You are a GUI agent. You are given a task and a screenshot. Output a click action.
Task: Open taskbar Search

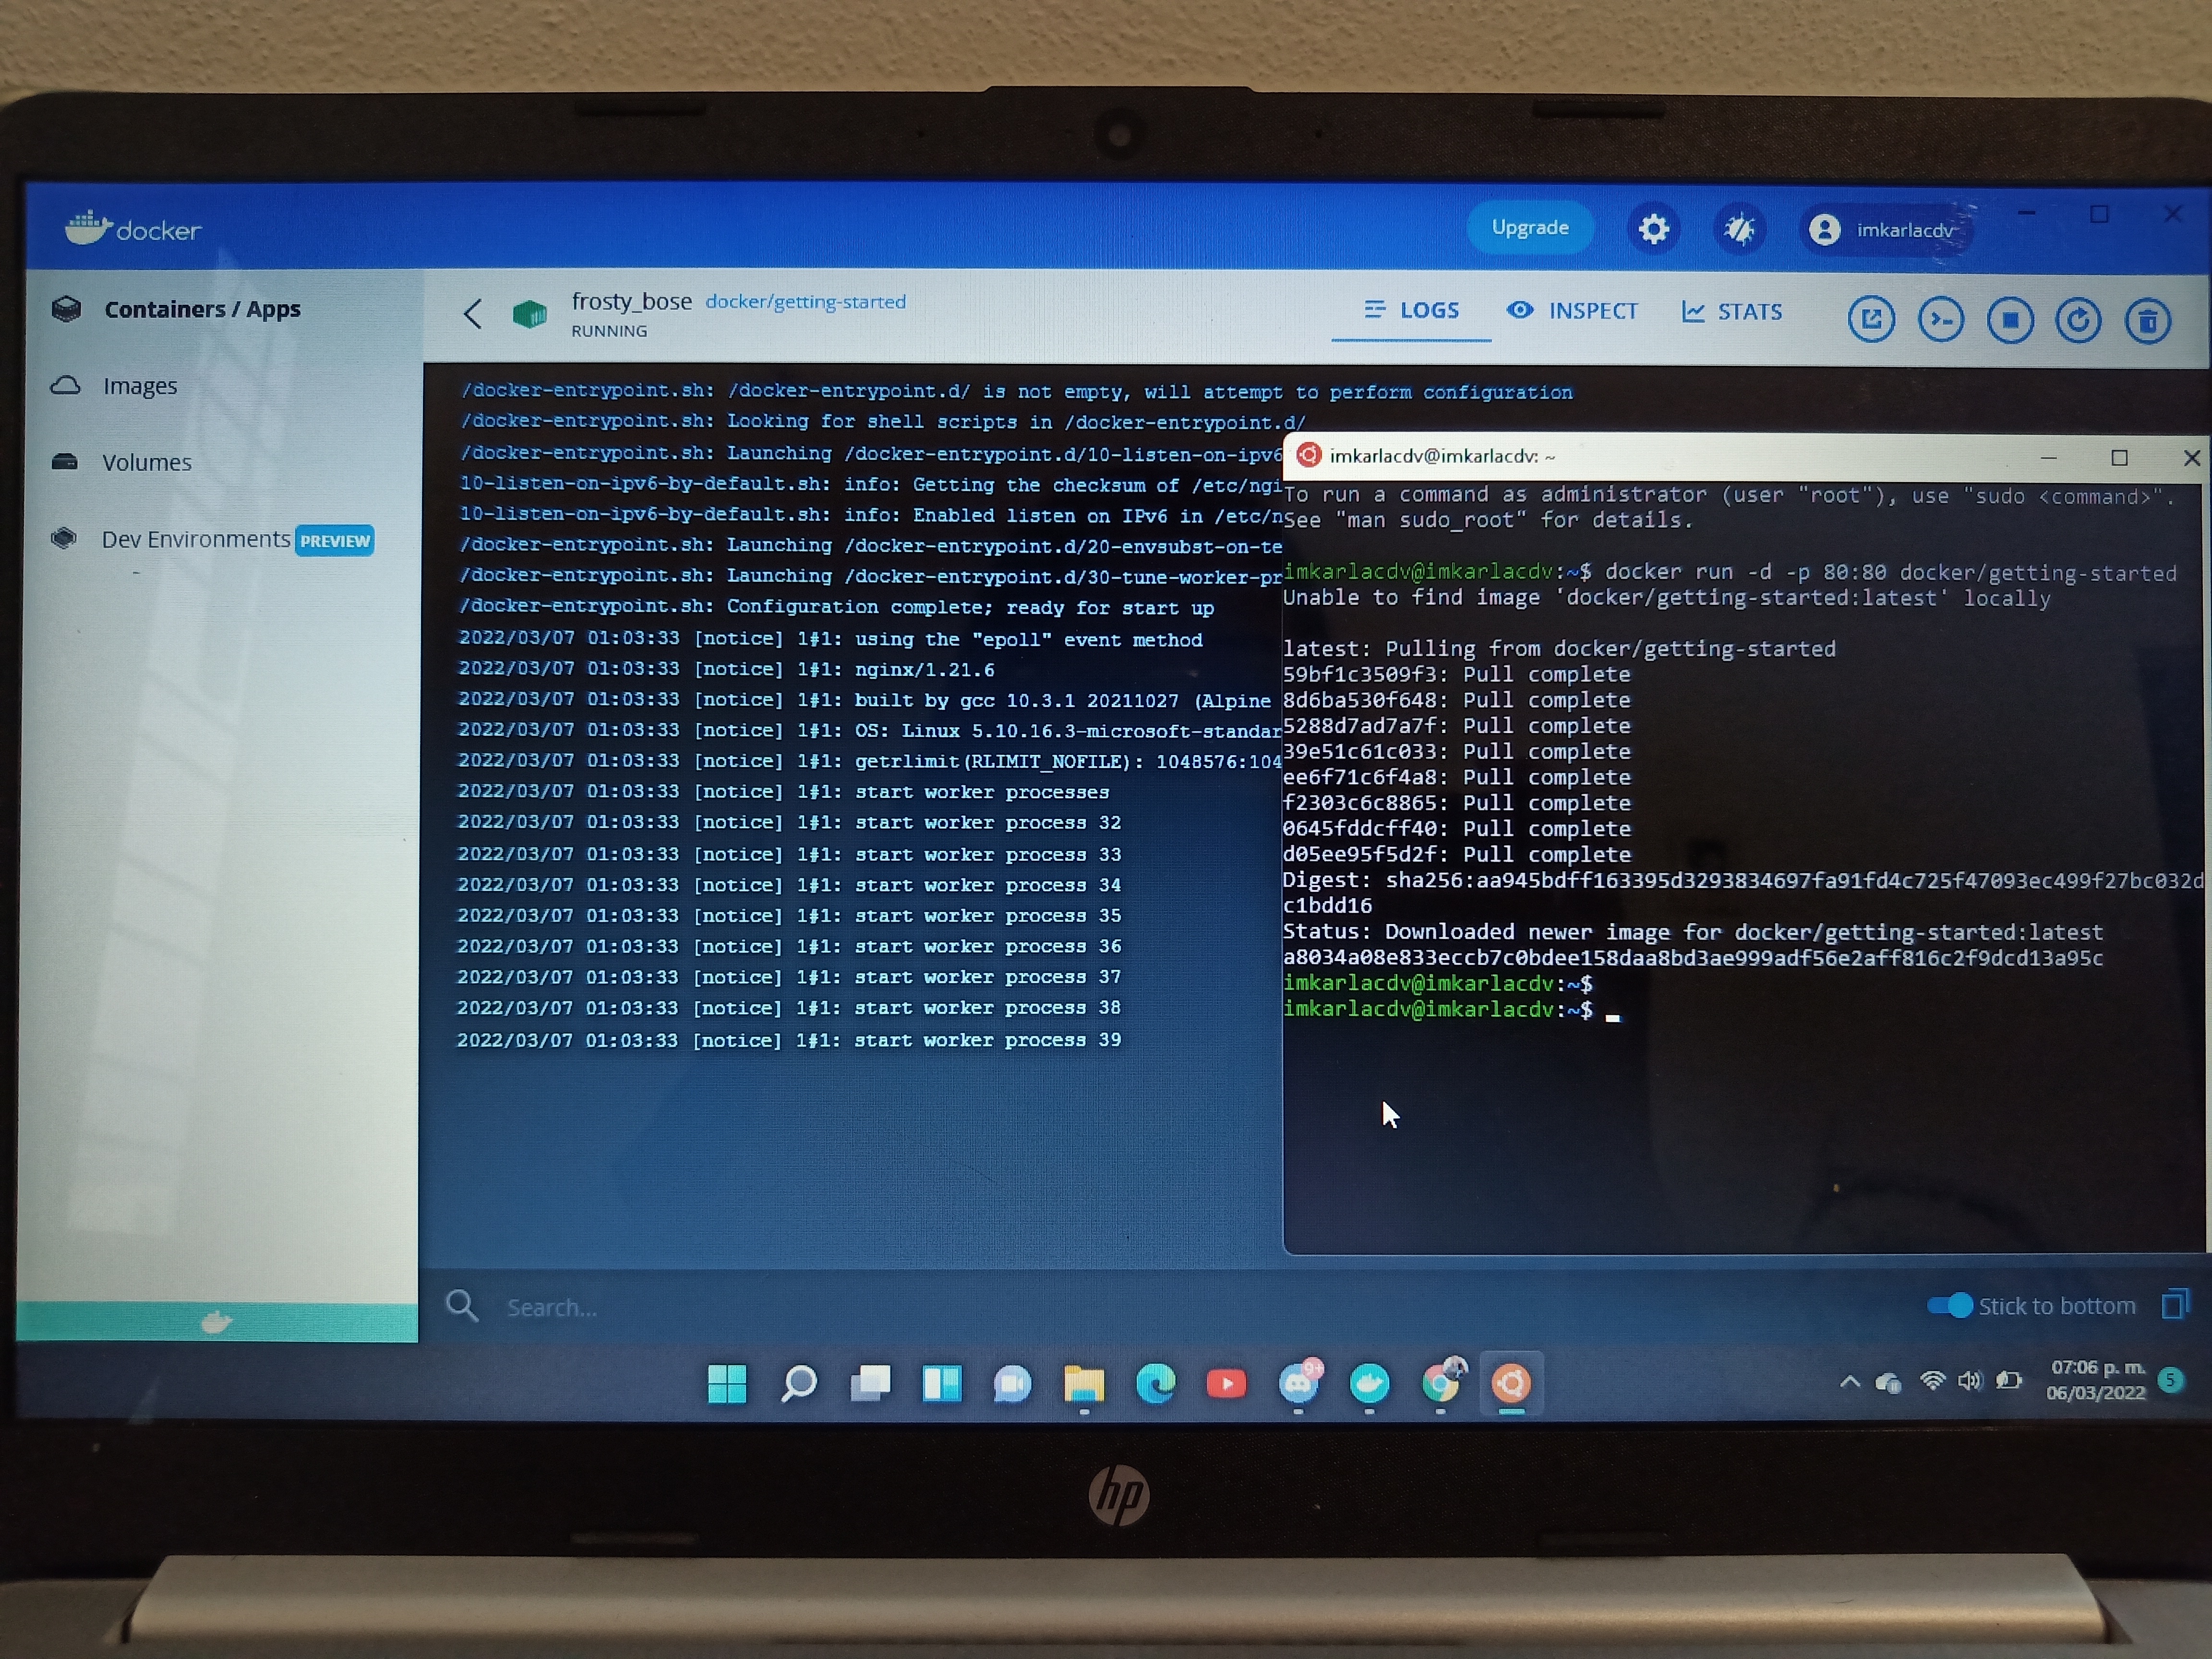pyautogui.click(x=798, y=1384)
